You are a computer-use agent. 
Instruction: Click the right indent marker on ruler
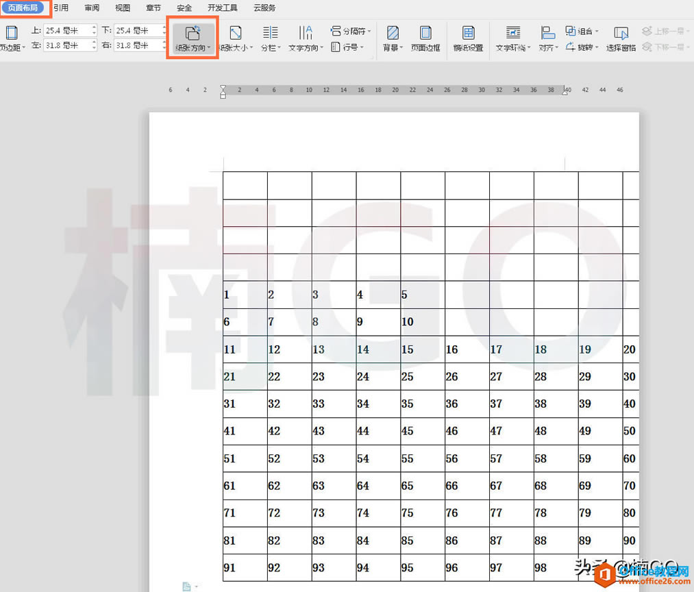[x=565, y=91]
